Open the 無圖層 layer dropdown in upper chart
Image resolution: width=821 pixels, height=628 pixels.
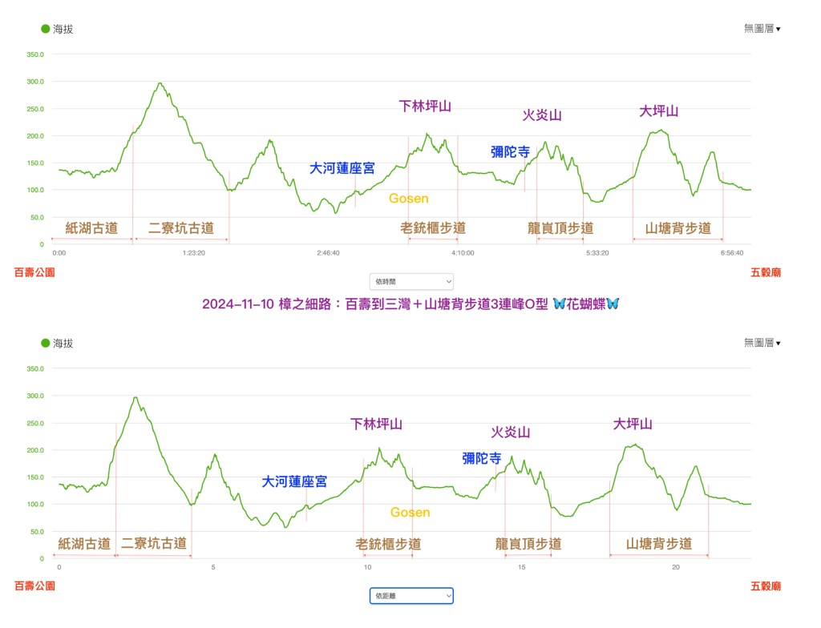pos(762,28)
